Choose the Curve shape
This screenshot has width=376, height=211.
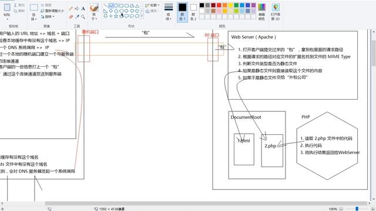[111, 6]
